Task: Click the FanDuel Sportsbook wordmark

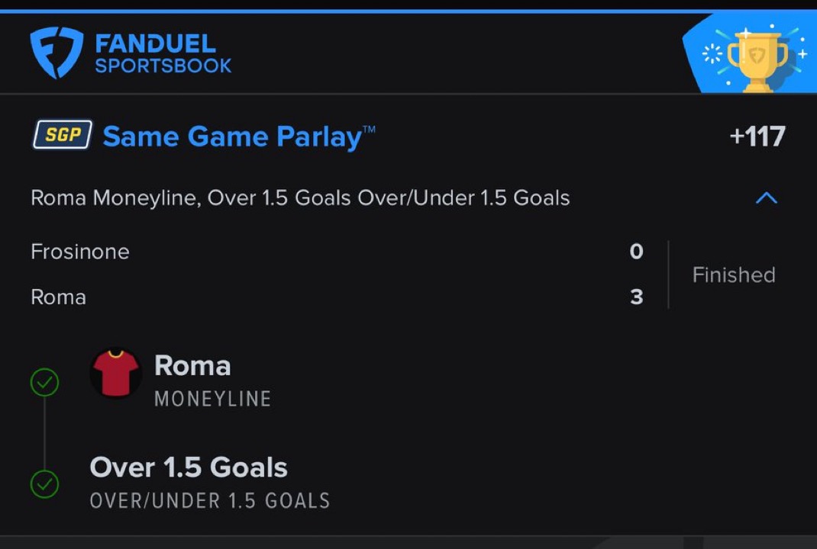Action: tap(163, 54)
